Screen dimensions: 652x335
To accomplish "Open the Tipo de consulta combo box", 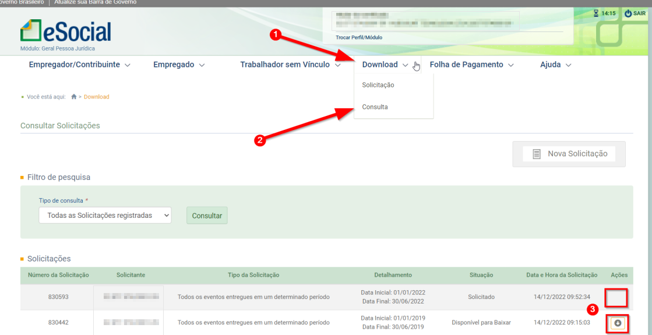I will (x=105, y=216).
